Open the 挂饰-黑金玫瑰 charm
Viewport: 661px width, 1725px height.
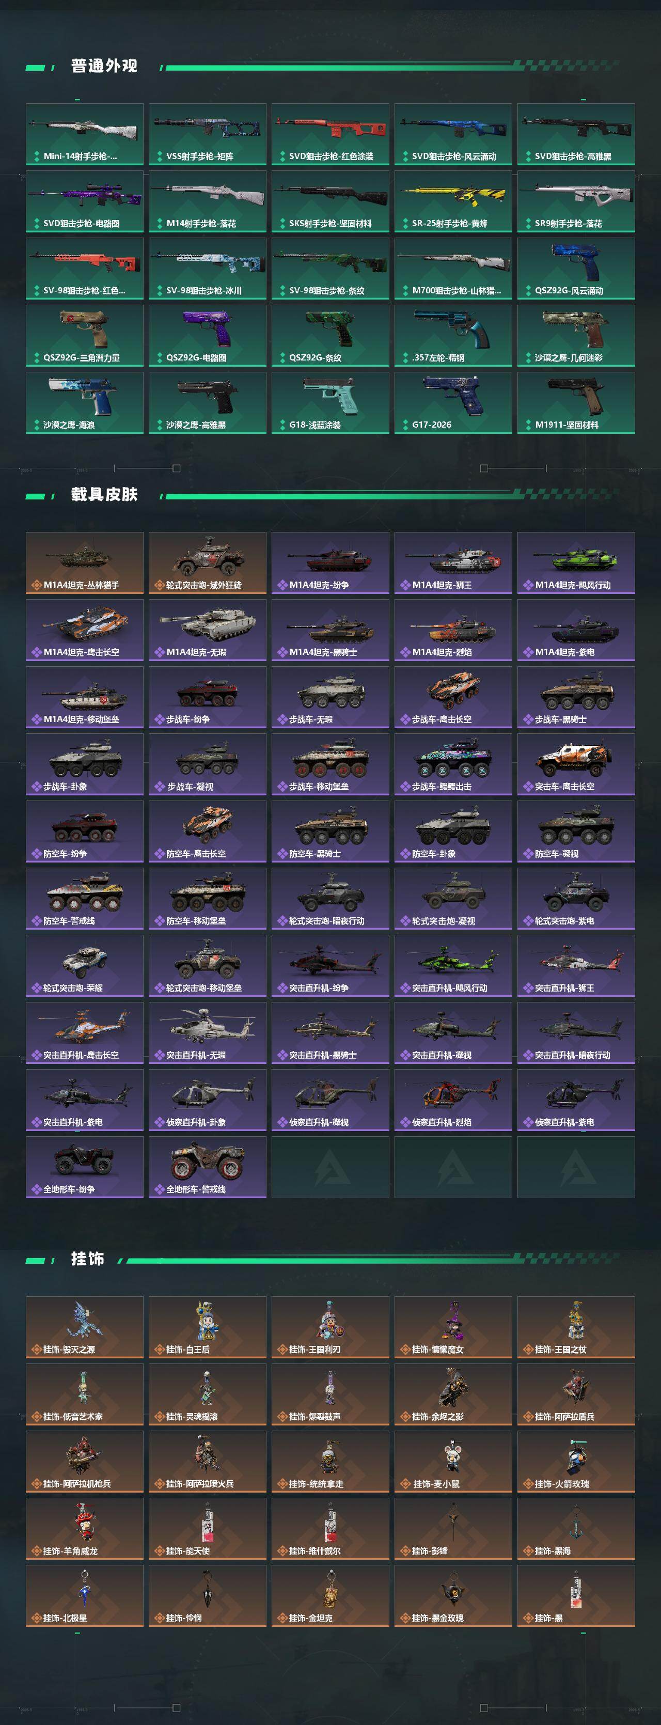453,1596
